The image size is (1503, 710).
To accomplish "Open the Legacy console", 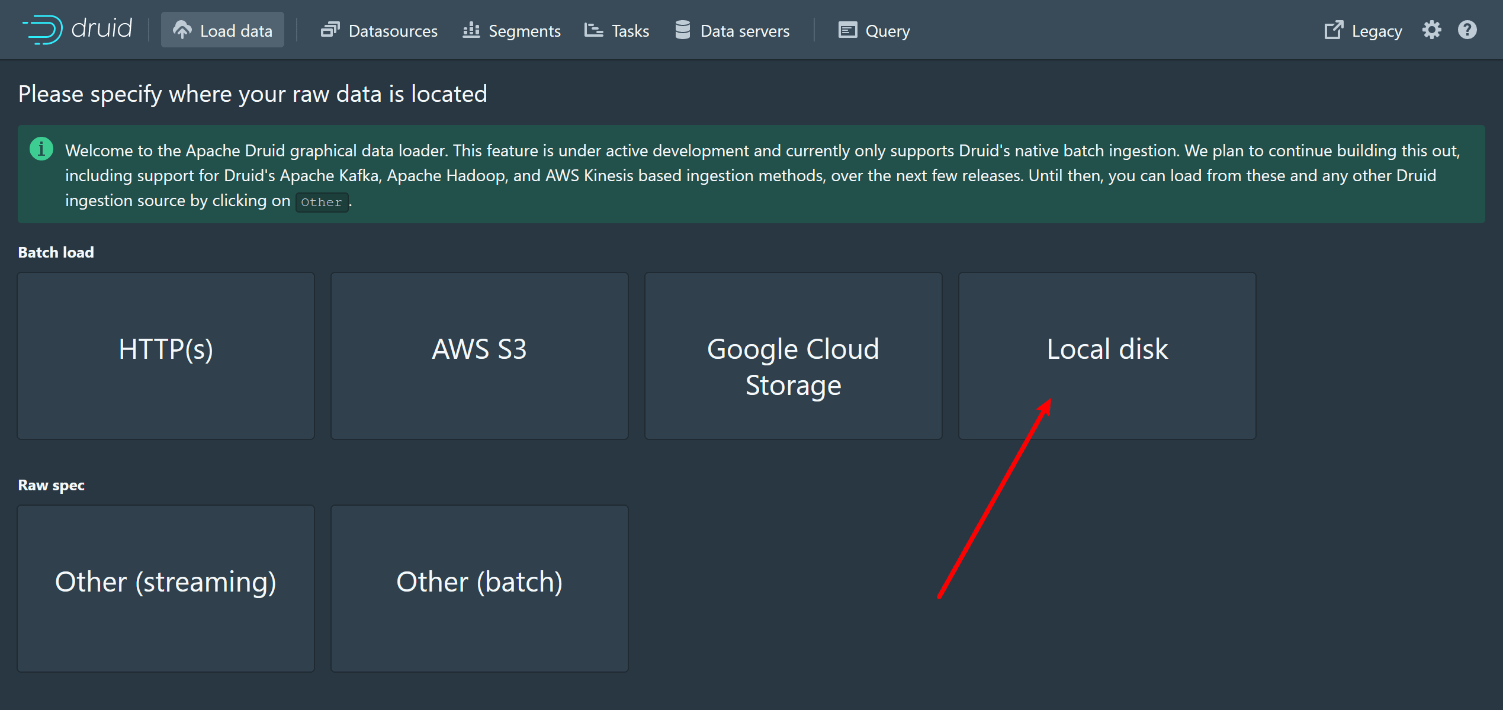I will pyautogui.click(x=1376, y=30).
